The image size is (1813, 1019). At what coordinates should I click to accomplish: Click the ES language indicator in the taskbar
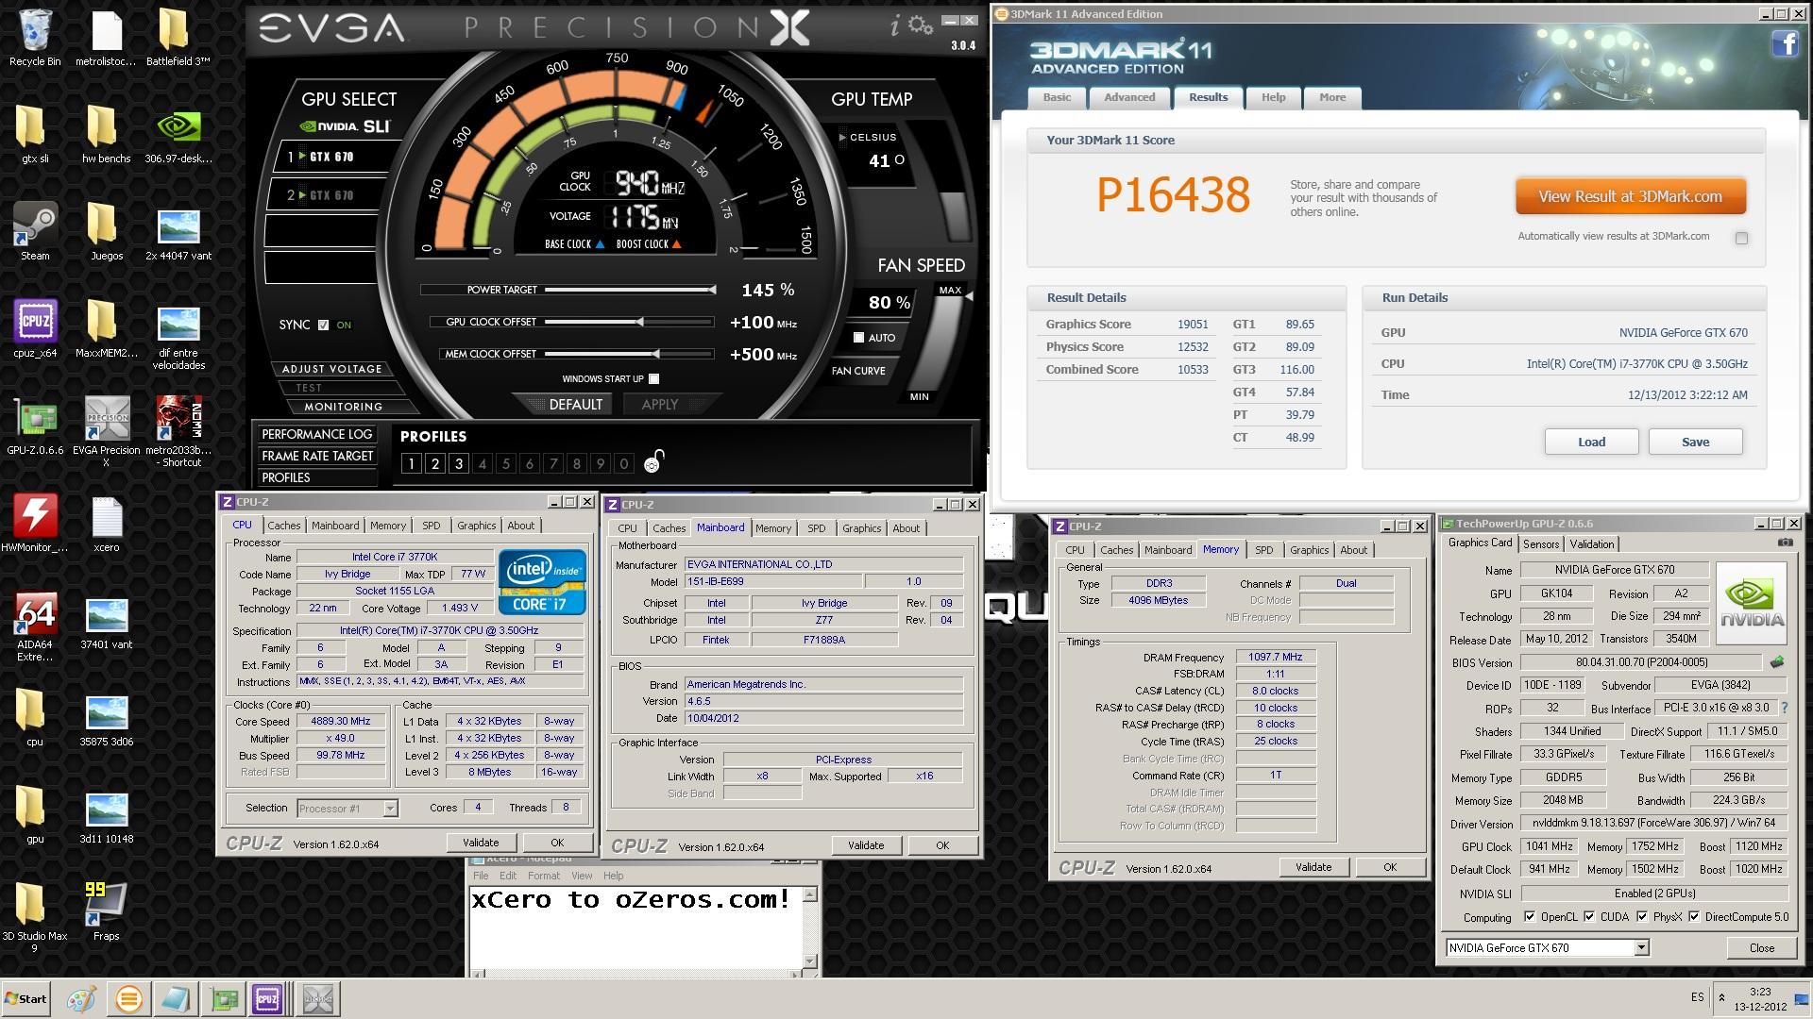tap(1698, 997)
